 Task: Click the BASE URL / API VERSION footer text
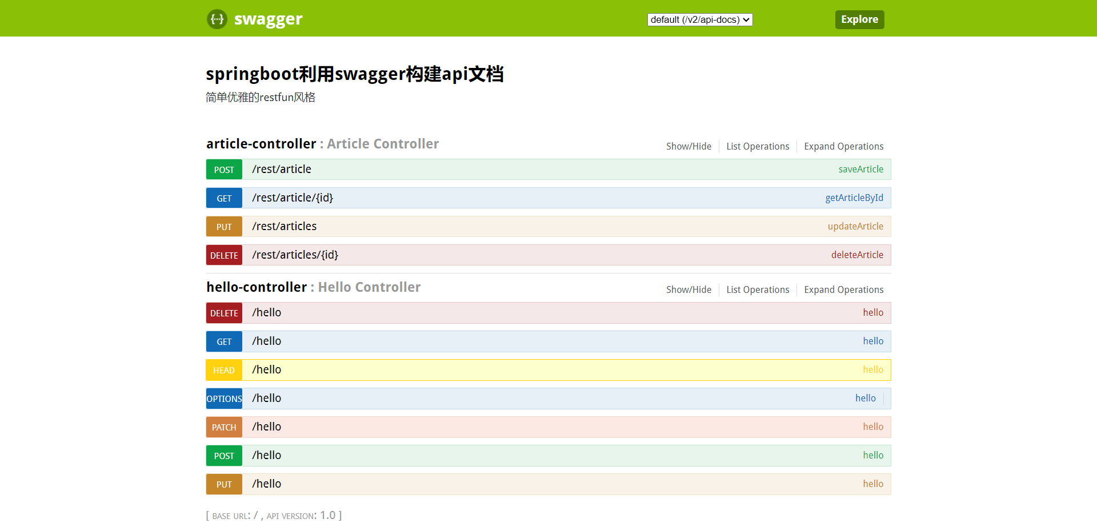click(274, 515)
